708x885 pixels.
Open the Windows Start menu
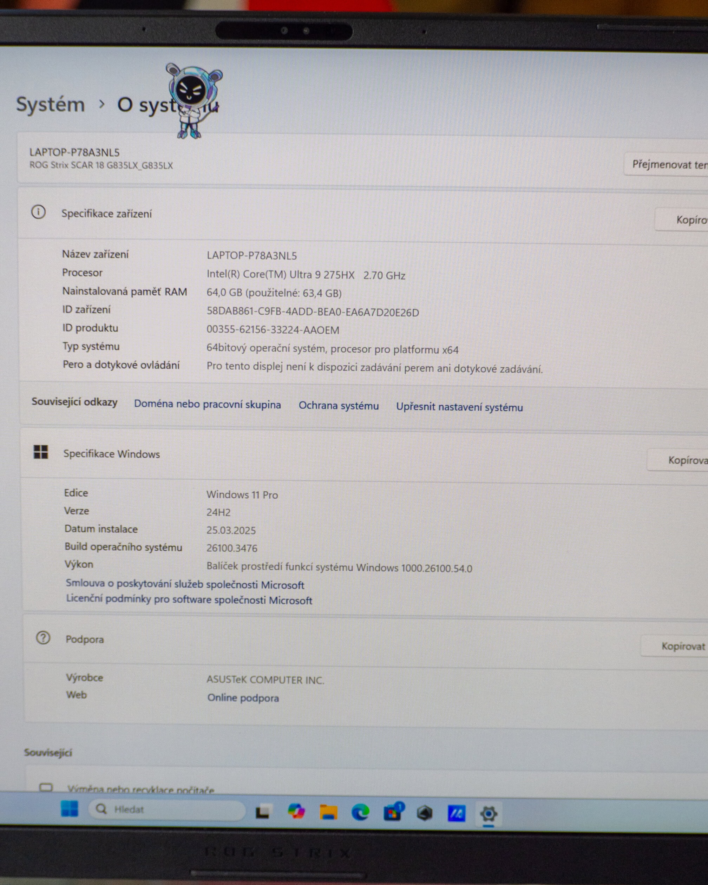tap(70, 809)
